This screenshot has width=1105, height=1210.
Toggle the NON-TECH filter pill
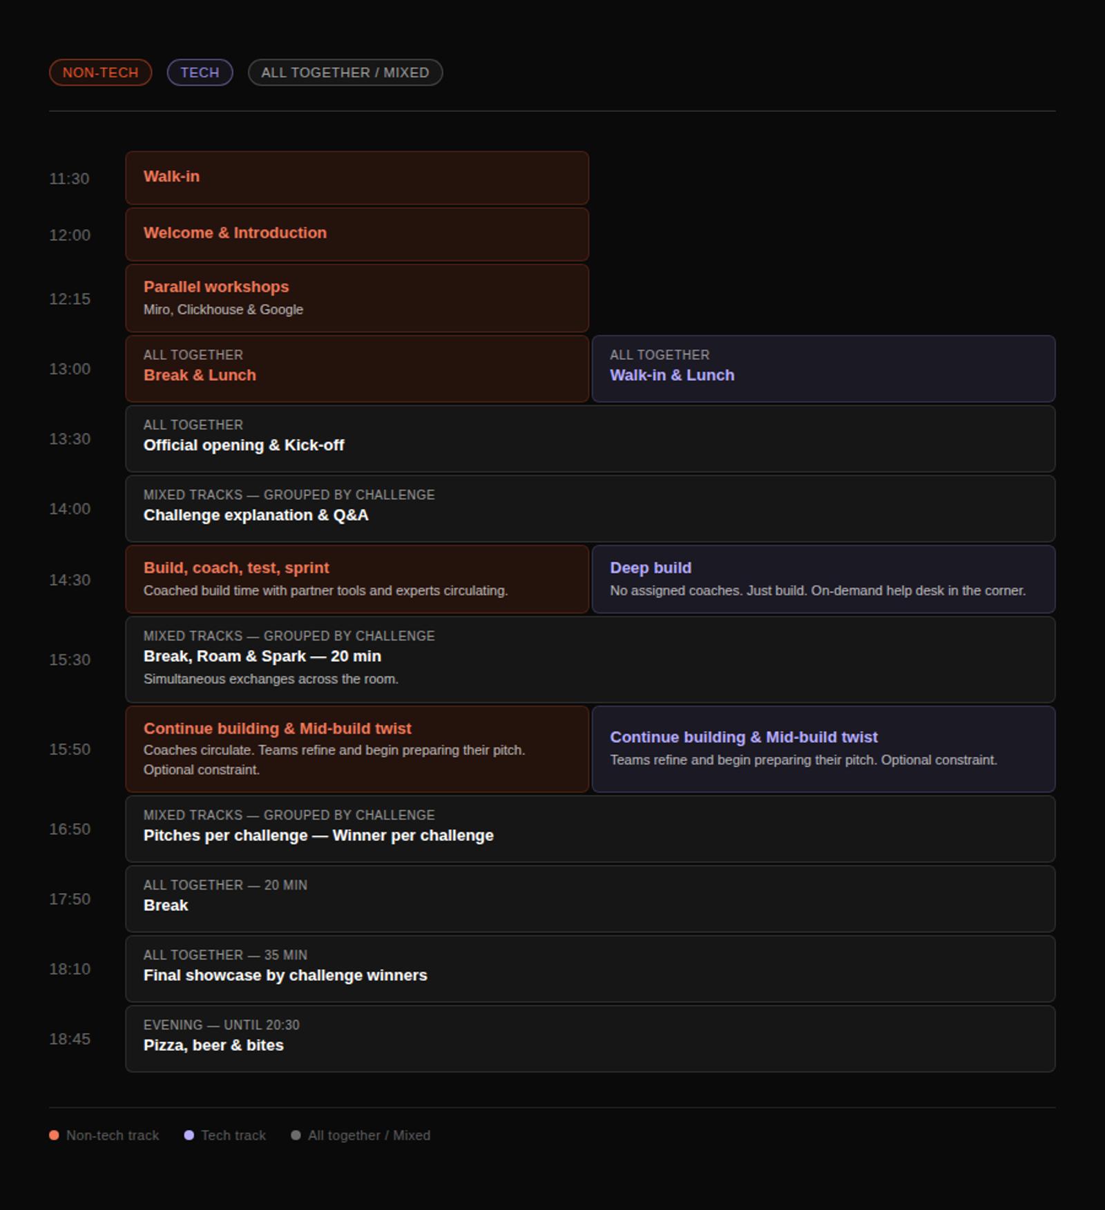(x=100, y=73)
